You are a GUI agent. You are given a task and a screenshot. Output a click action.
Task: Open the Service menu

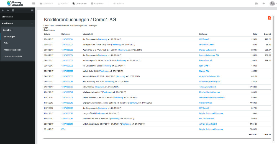[119, 4]
